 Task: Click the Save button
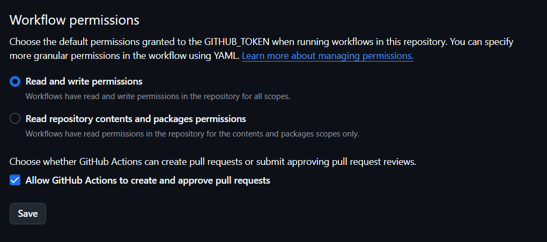(x=28, y=214)
